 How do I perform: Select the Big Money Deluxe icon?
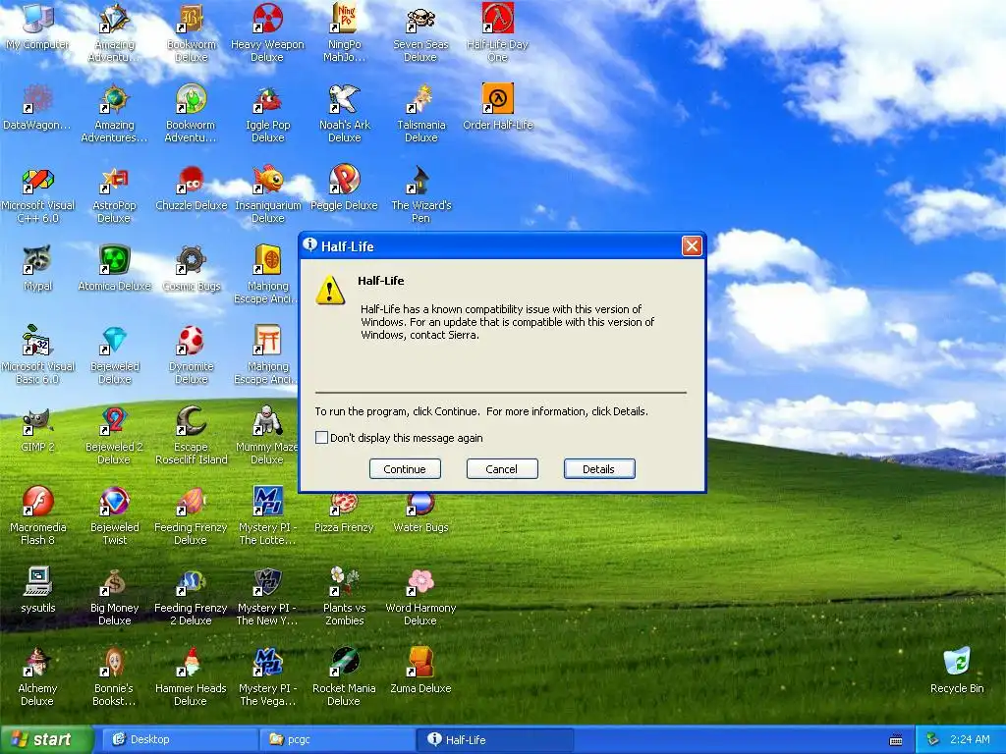pyautogui.click(x=114, y=596)
